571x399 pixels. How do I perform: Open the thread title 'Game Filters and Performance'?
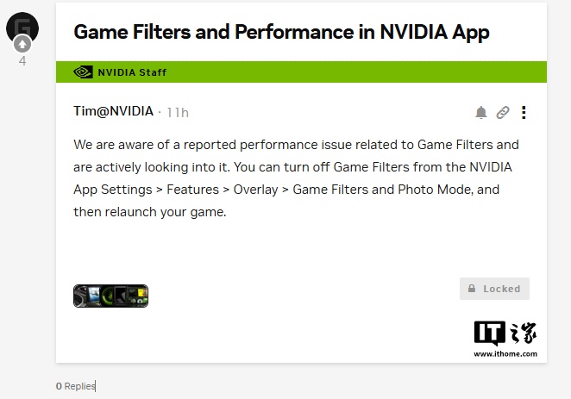[281, 33]
